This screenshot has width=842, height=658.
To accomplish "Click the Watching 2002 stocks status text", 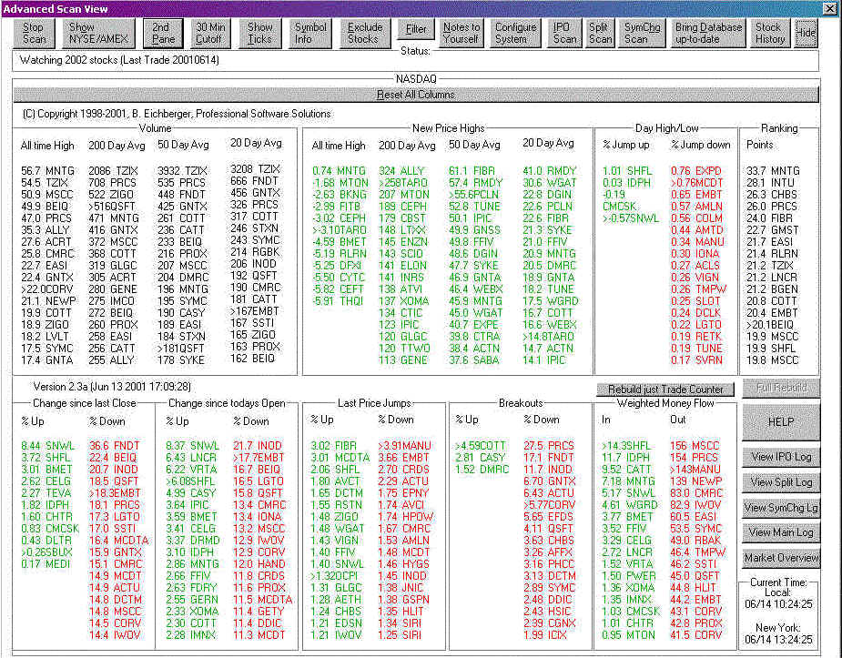I will 119,60.
